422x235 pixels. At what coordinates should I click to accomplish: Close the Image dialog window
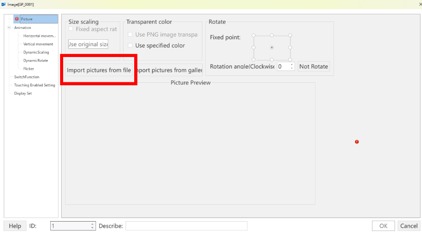(420, 4)
